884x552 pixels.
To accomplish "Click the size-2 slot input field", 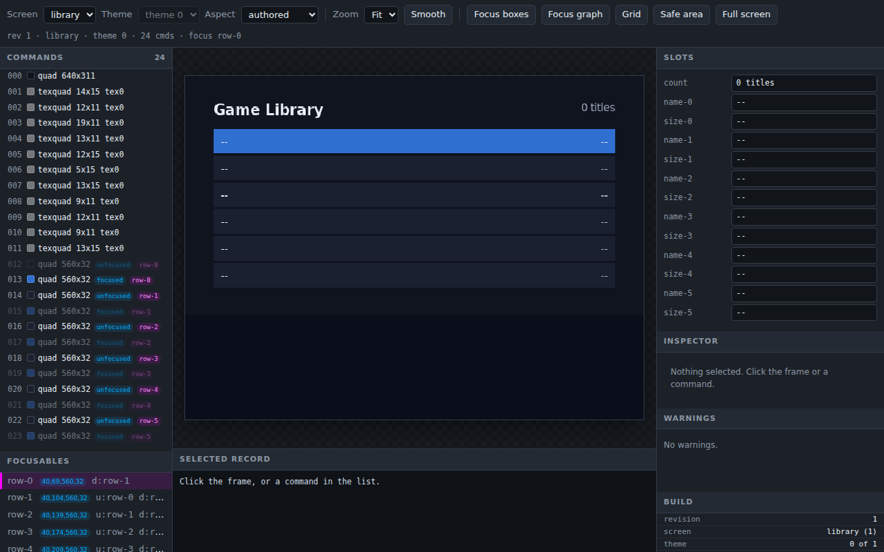I will click(x=804, y=197).
